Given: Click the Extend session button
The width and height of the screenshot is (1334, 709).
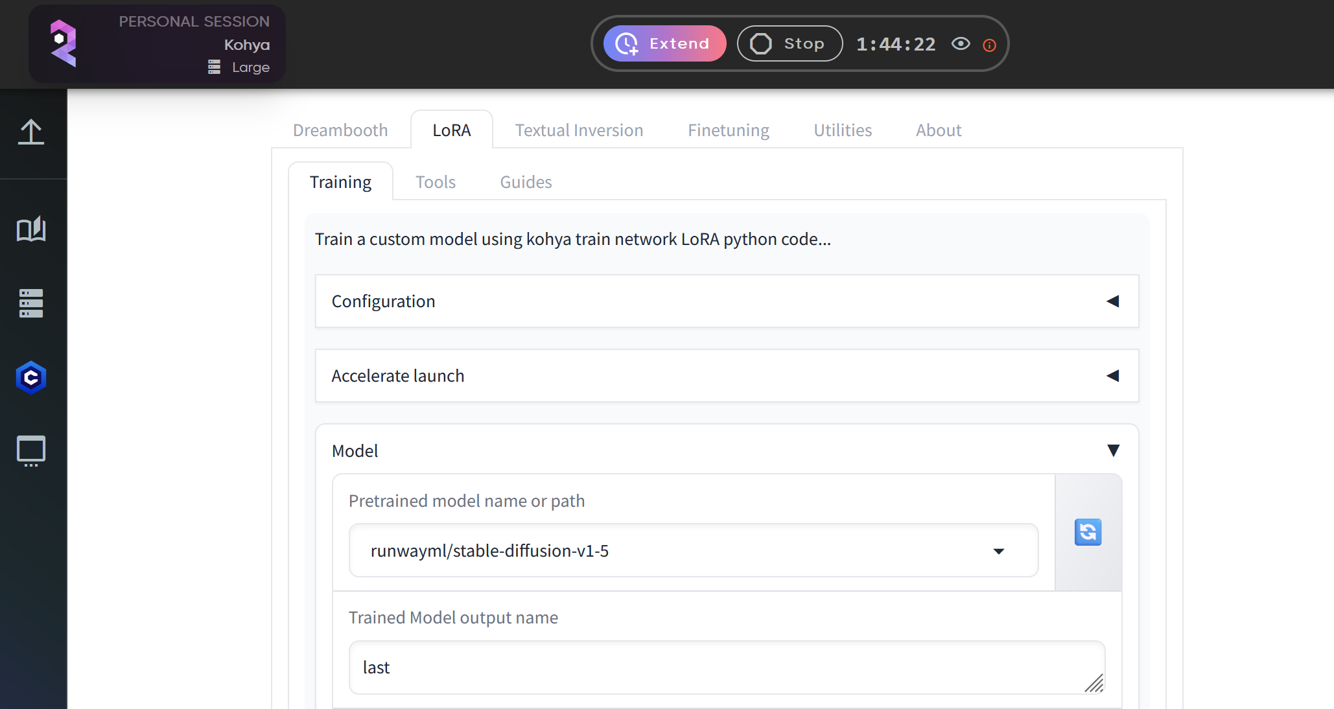Looking at the screenshot, I should pyautogui.click(x=664, y=43).
